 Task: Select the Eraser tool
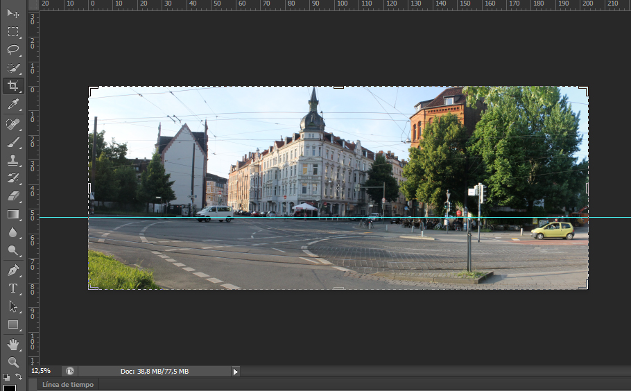coord(13,196)
